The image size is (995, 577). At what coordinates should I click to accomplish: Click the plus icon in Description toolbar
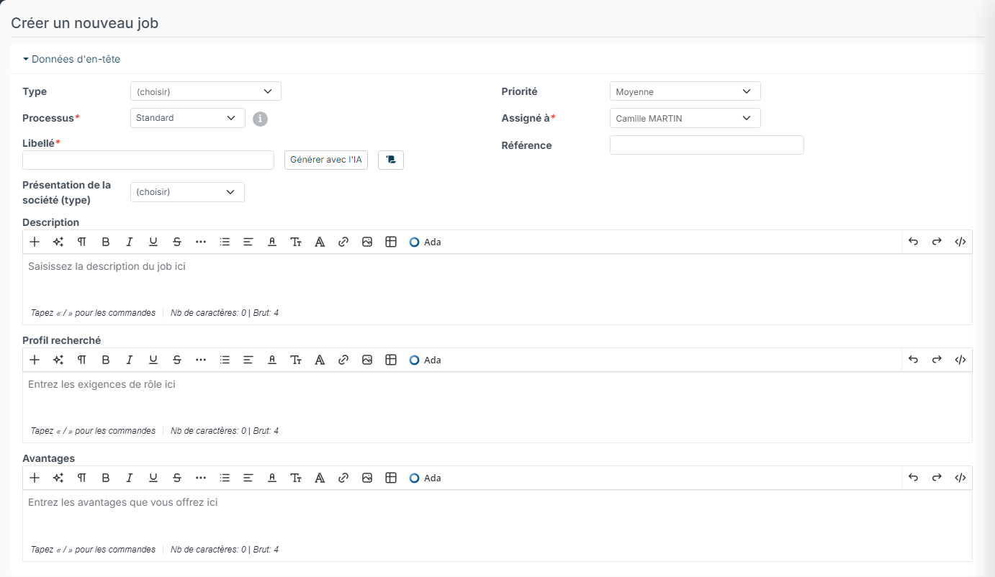[35, 242]
